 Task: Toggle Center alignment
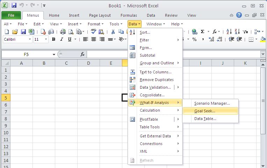(93, 40)
